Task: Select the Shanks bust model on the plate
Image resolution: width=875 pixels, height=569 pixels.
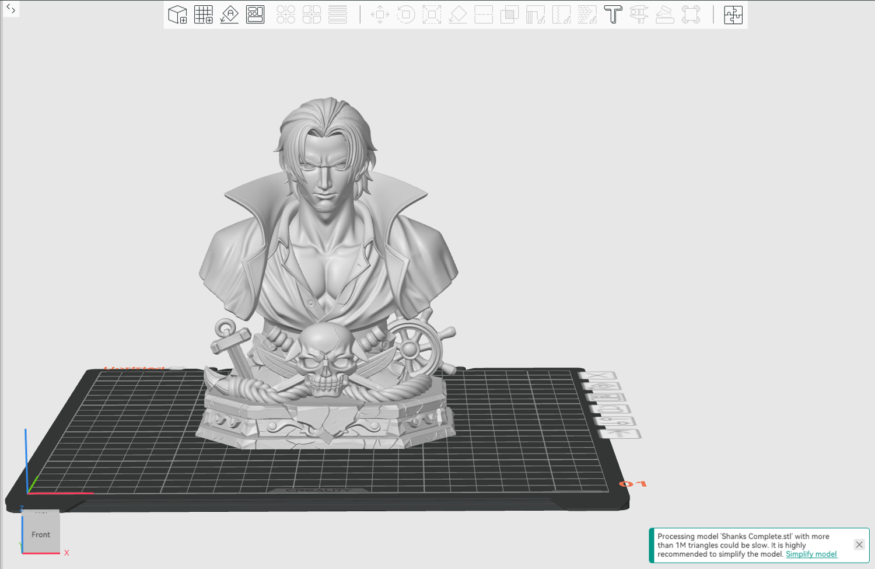Action: pyautogui.click(x=328, y=274)
